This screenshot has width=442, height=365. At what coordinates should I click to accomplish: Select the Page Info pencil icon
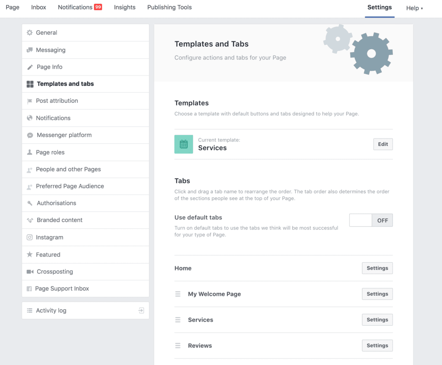tap(29, 67)
